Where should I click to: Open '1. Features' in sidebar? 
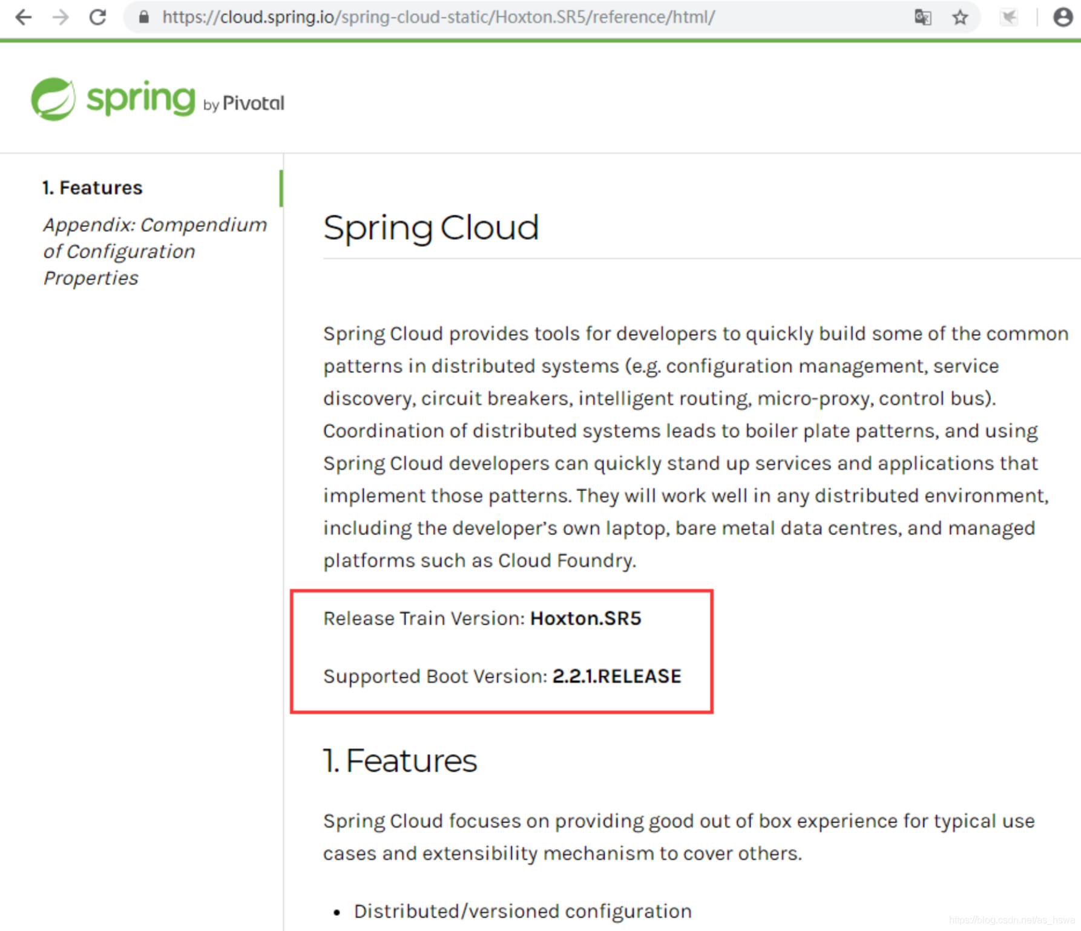pos(93,188)
